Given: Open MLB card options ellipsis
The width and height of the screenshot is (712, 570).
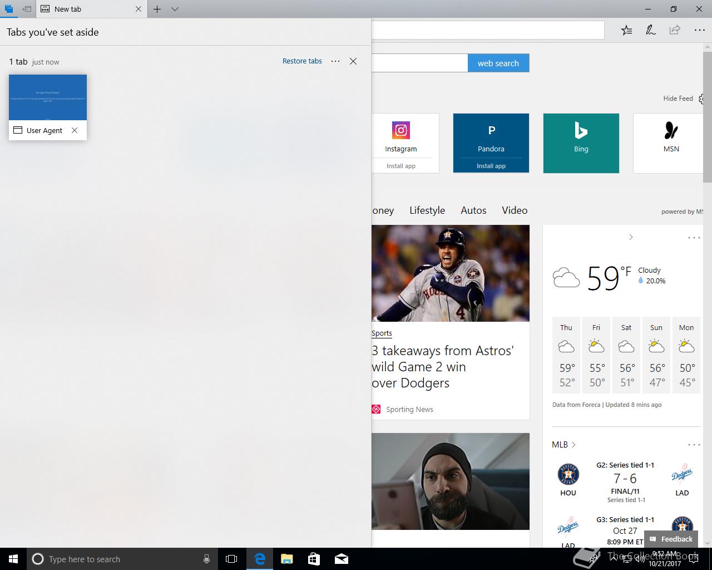Looking at the screenshot, I should 694,445.
